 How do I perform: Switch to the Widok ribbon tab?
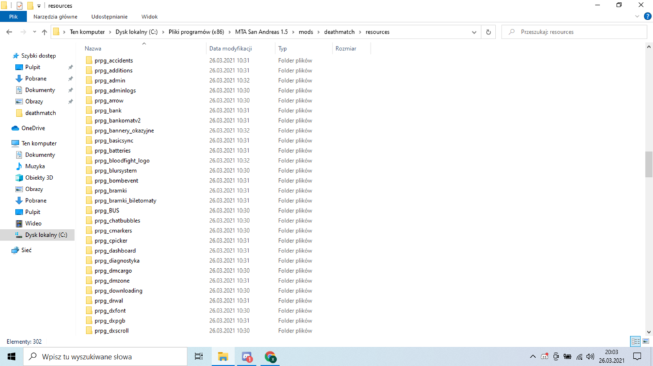pos(149,17)
